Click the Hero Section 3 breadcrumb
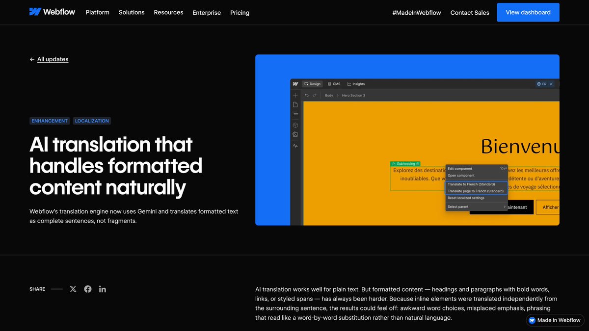589x331 pixels. pos(353,95)
